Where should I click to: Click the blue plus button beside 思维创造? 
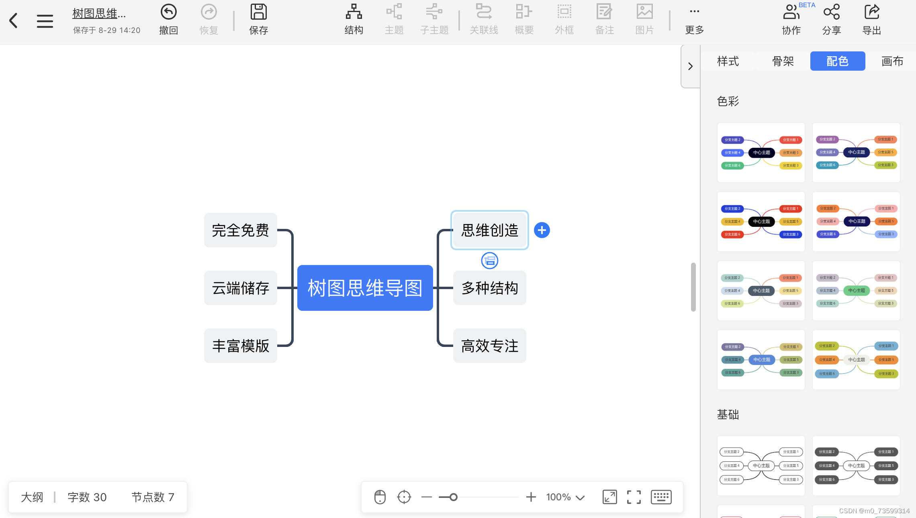(542, 230)
